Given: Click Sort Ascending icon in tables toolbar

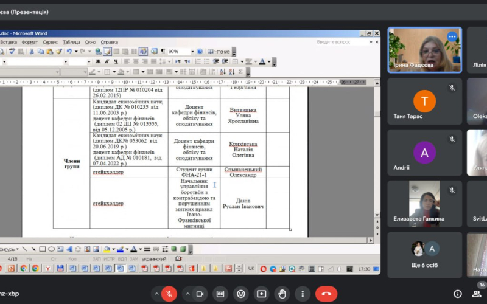Looking at the screenshot, I should pyautogui.click(x=223, y=72).
